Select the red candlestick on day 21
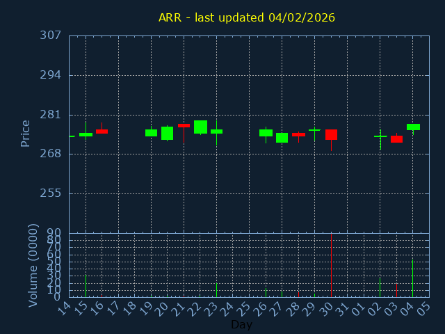 pyautogui.click(x=184, y=126)
